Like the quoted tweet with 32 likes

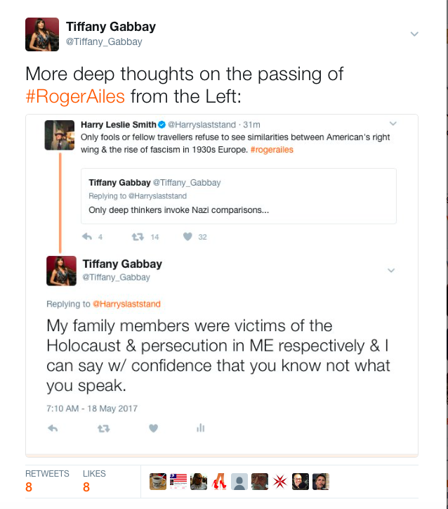click(187, 237)
